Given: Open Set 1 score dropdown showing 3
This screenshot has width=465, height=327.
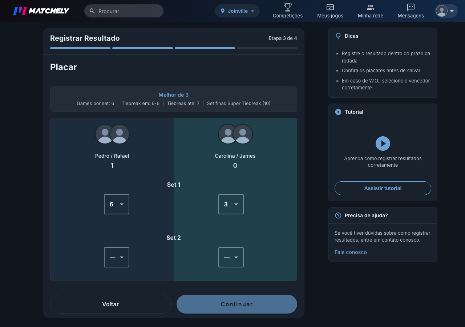Looking at the screenshot, I should pyautogui.click(x=231, y=204).
